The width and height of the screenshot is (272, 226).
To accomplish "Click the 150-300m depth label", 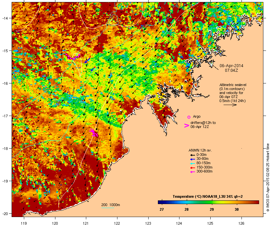I will pos(204,167).
